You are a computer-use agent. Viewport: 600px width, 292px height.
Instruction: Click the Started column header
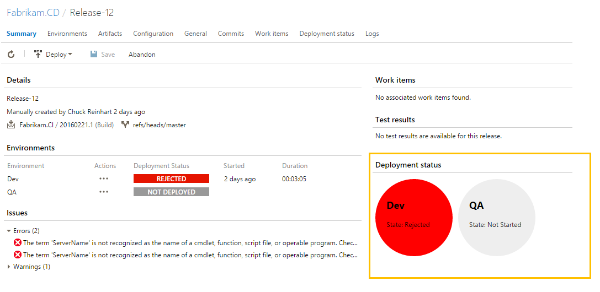[234, 166]
